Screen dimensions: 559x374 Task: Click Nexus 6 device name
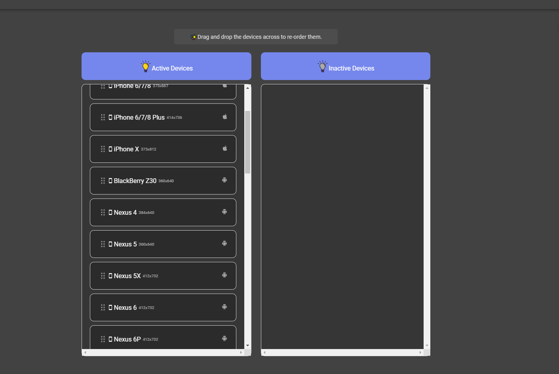point(125,307)
